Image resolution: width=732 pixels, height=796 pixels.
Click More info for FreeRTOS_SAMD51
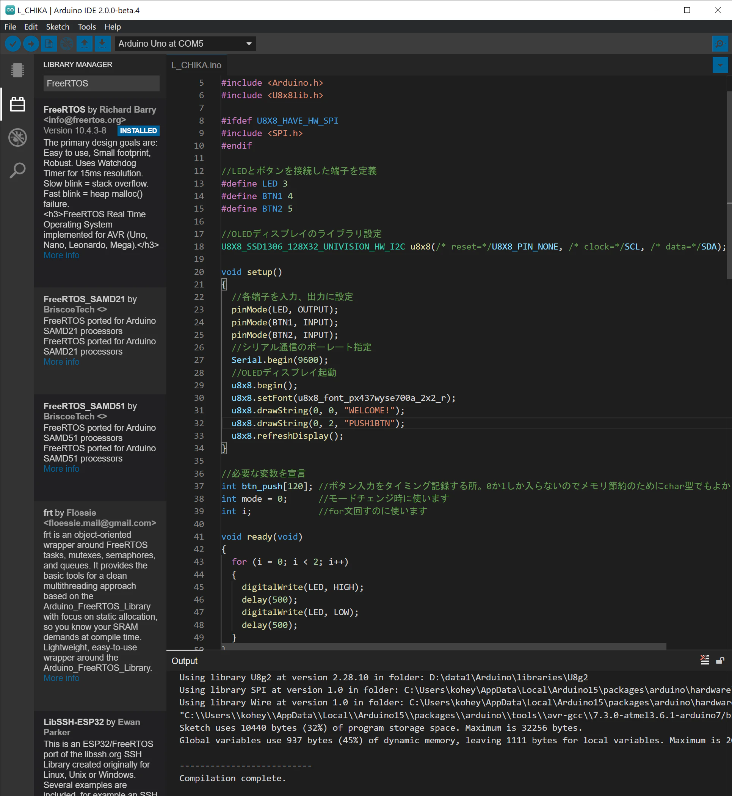[61, 469]
